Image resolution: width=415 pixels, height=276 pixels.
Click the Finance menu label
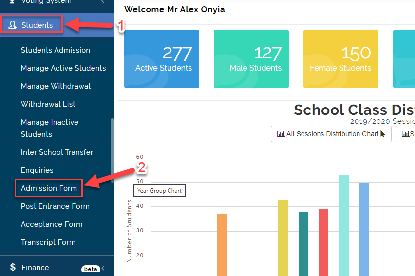tap(35, 268)
